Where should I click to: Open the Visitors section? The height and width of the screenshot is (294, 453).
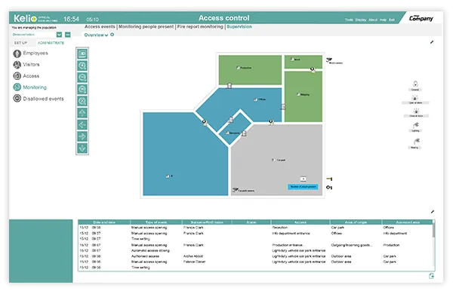tap(26, 64)
